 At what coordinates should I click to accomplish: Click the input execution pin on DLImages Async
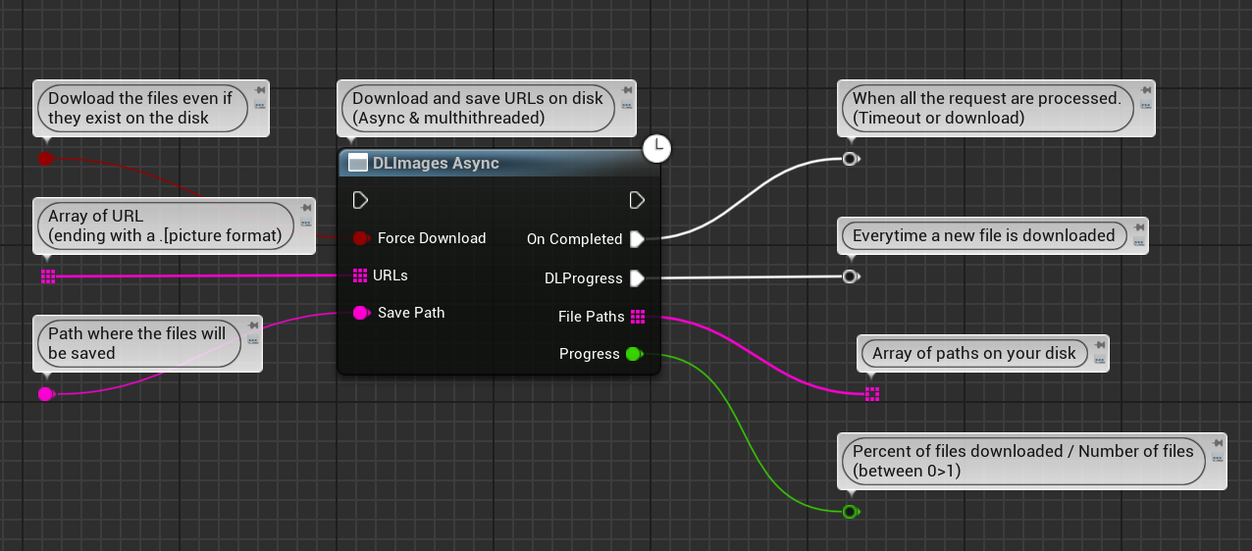coord(360,200)
